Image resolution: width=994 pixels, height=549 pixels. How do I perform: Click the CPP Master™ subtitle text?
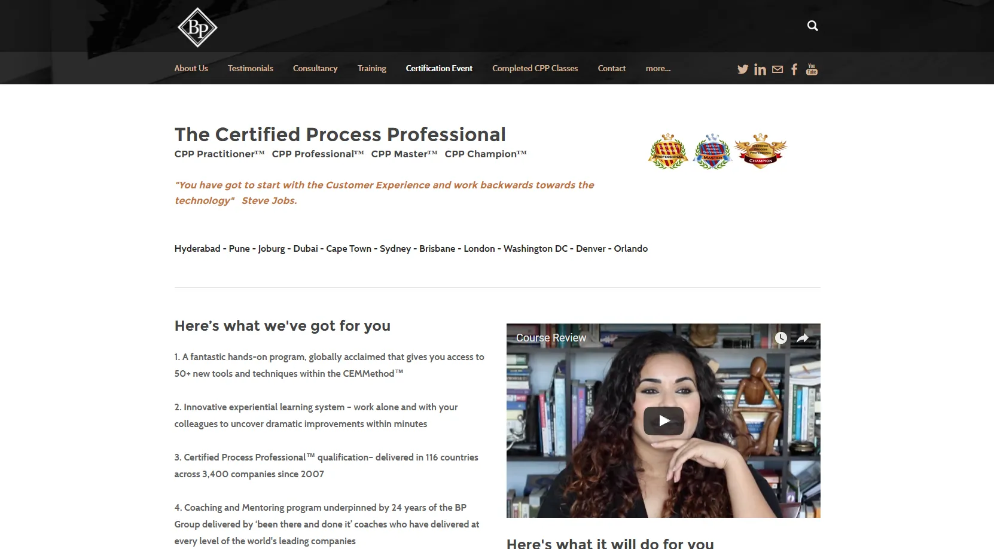click(404, 154)
